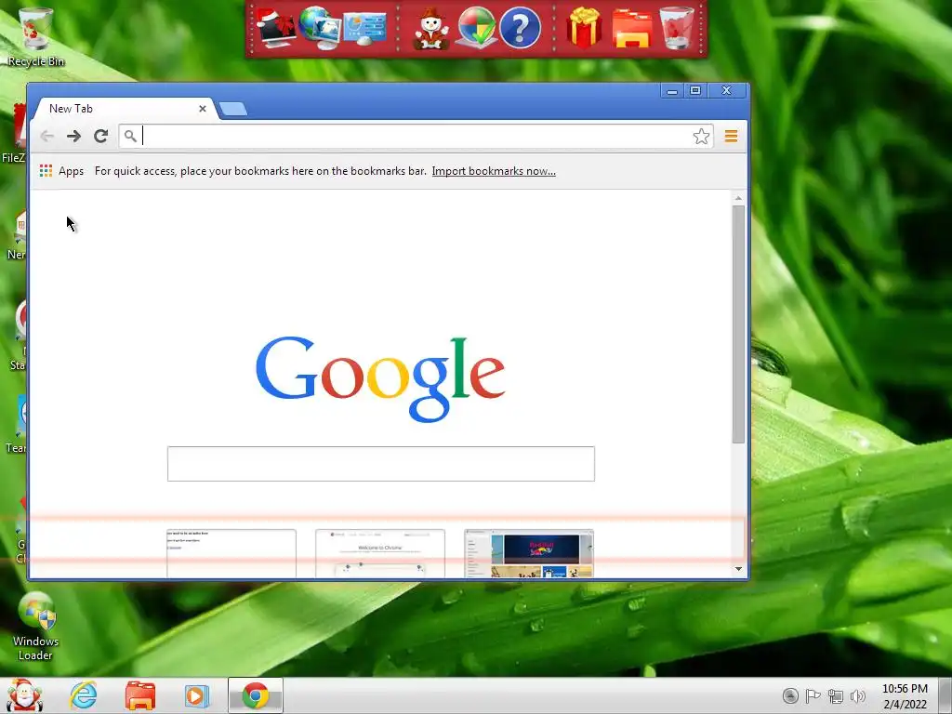This screenshot has height=714, width=952.
Task: Click the snowman icon in the dock
Action: coord(431,28)
